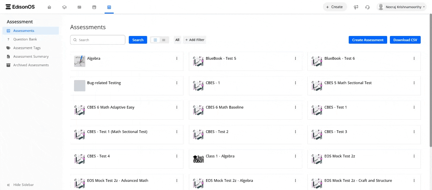Click + Add Filter
The image size is (432, 190).
[195, 40]
